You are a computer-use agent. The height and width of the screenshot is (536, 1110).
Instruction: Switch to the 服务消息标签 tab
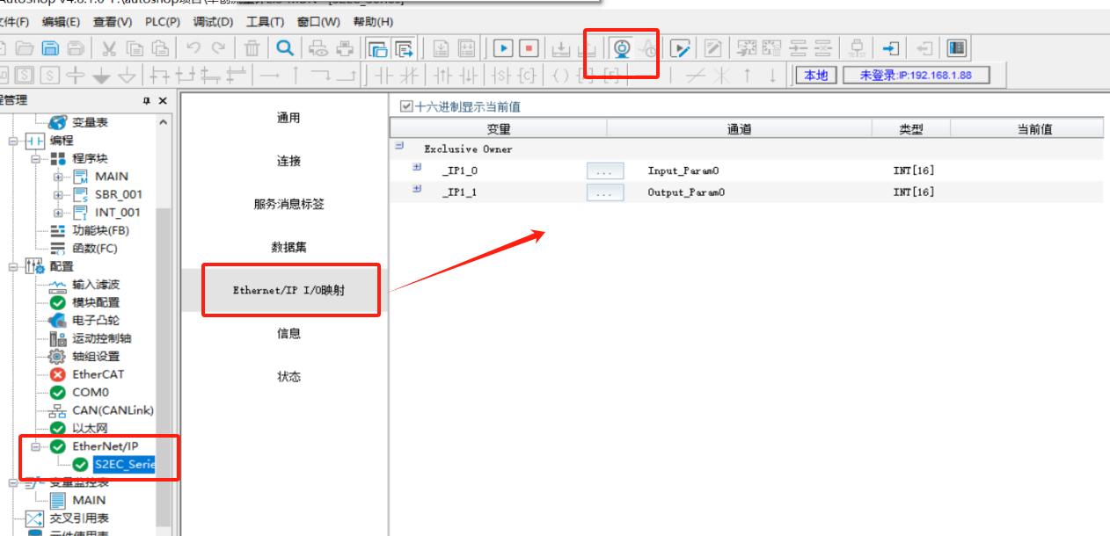click(x=288, y=204)
